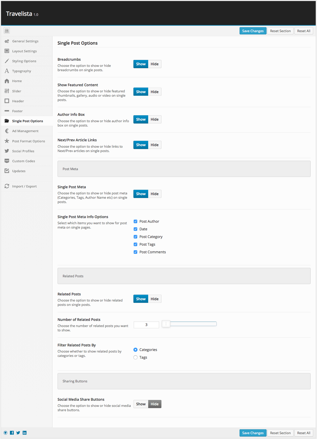Click the General Settings gears icon
Screen dimensions: 317x439
pos(7,41)
